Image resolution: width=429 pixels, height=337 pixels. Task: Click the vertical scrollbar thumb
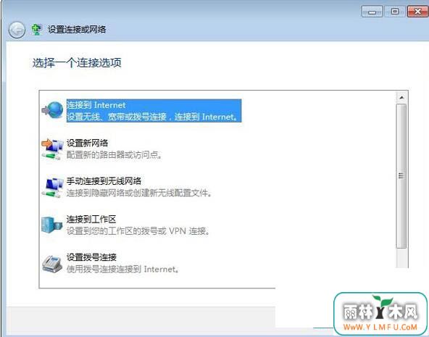pyautogui.click(x=401, y=176)
